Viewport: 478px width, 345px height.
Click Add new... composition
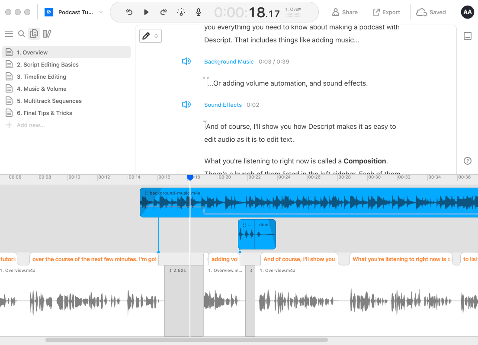coord(26,125)
